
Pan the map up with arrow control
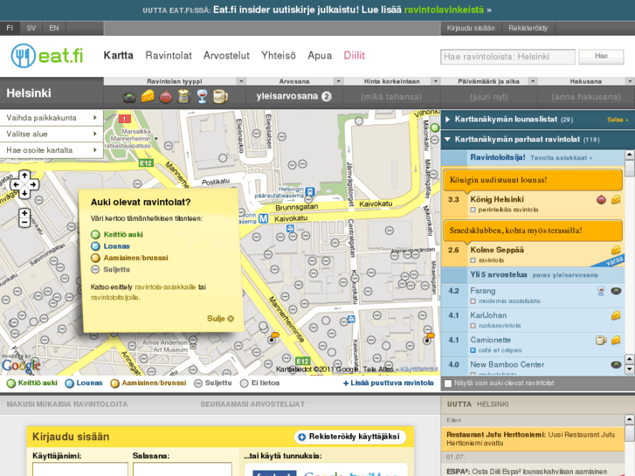[x=24, y=176]
